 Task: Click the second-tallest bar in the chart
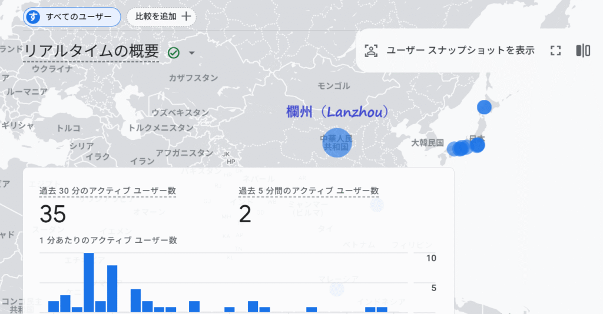[x=112, y=288]
